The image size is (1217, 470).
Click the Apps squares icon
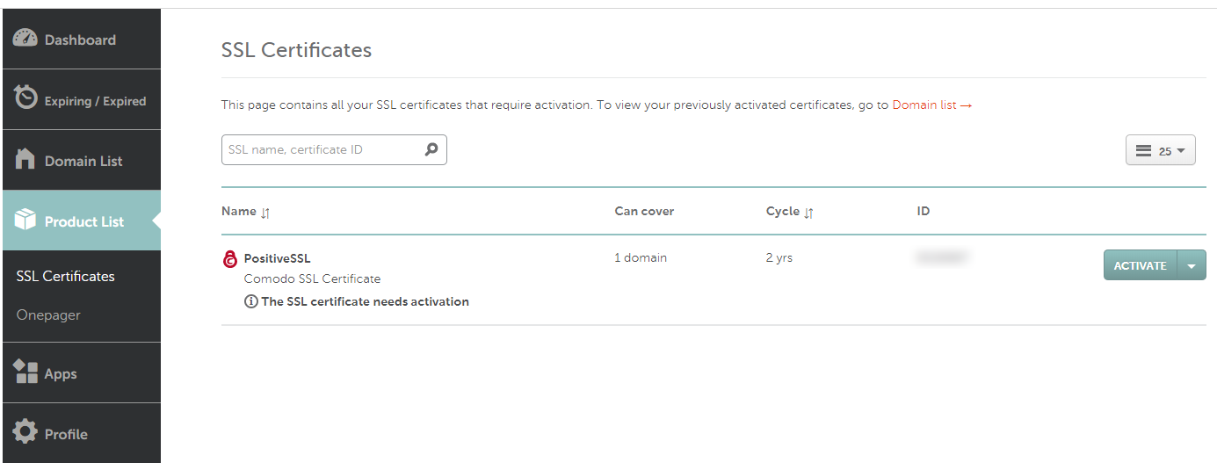click(x=25, y=372)
